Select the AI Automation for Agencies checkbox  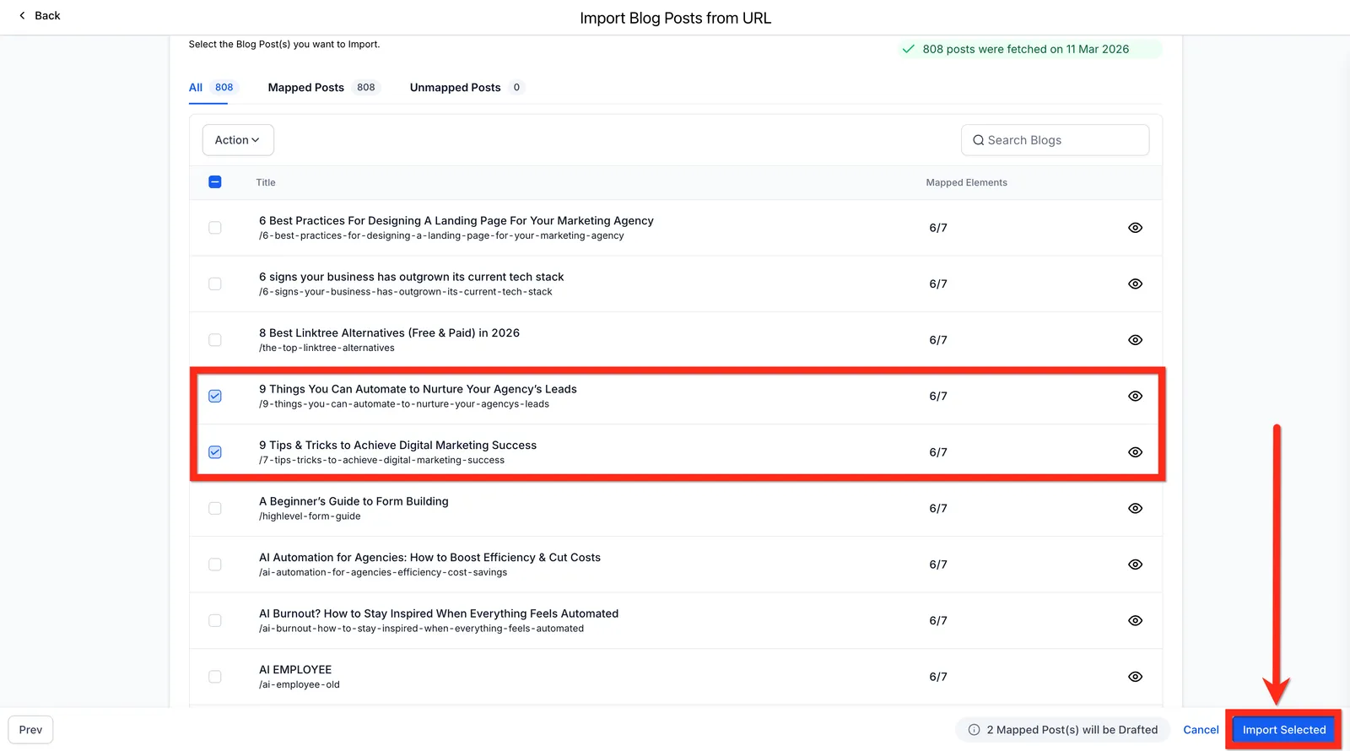[215, 565]
